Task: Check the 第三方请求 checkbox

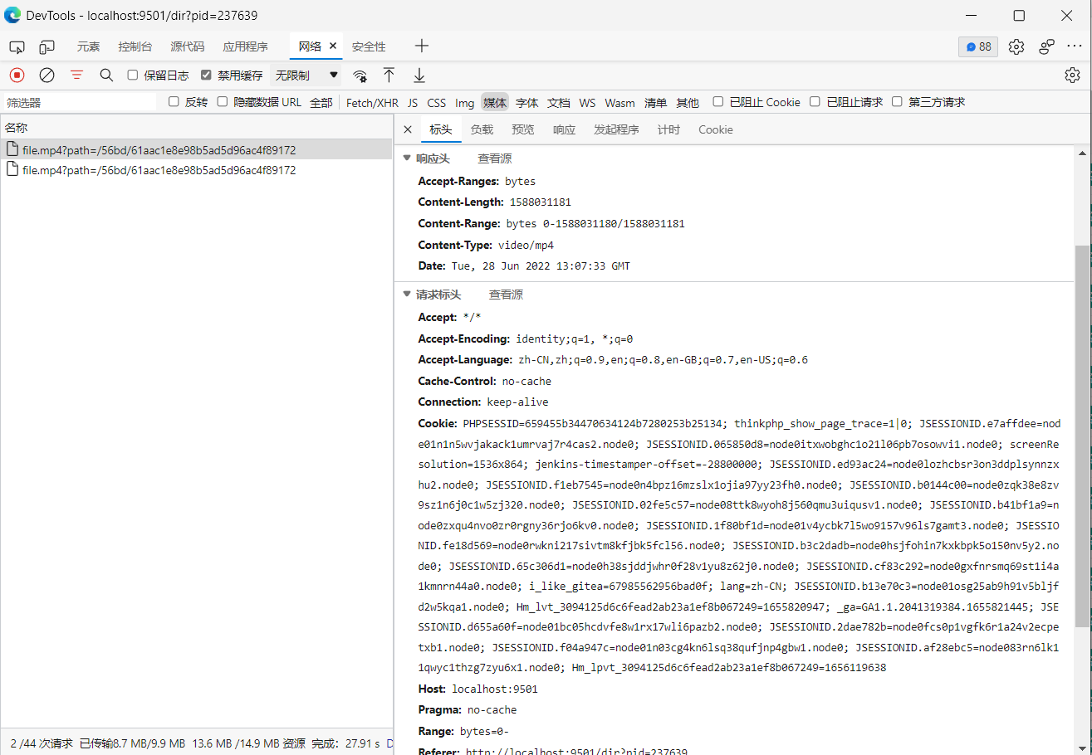Action: tap(897, 102)
